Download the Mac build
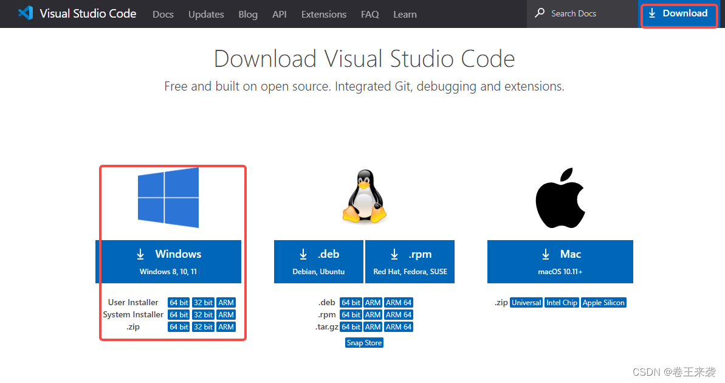This screenshot has height=383, width=725. pos(560,261)
